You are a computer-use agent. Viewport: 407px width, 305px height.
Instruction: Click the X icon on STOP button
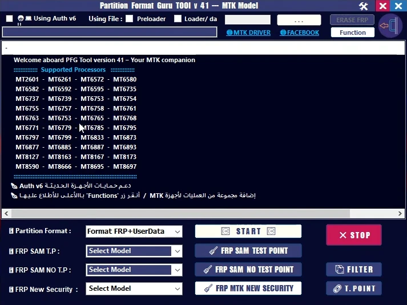(x=343, y=235)
